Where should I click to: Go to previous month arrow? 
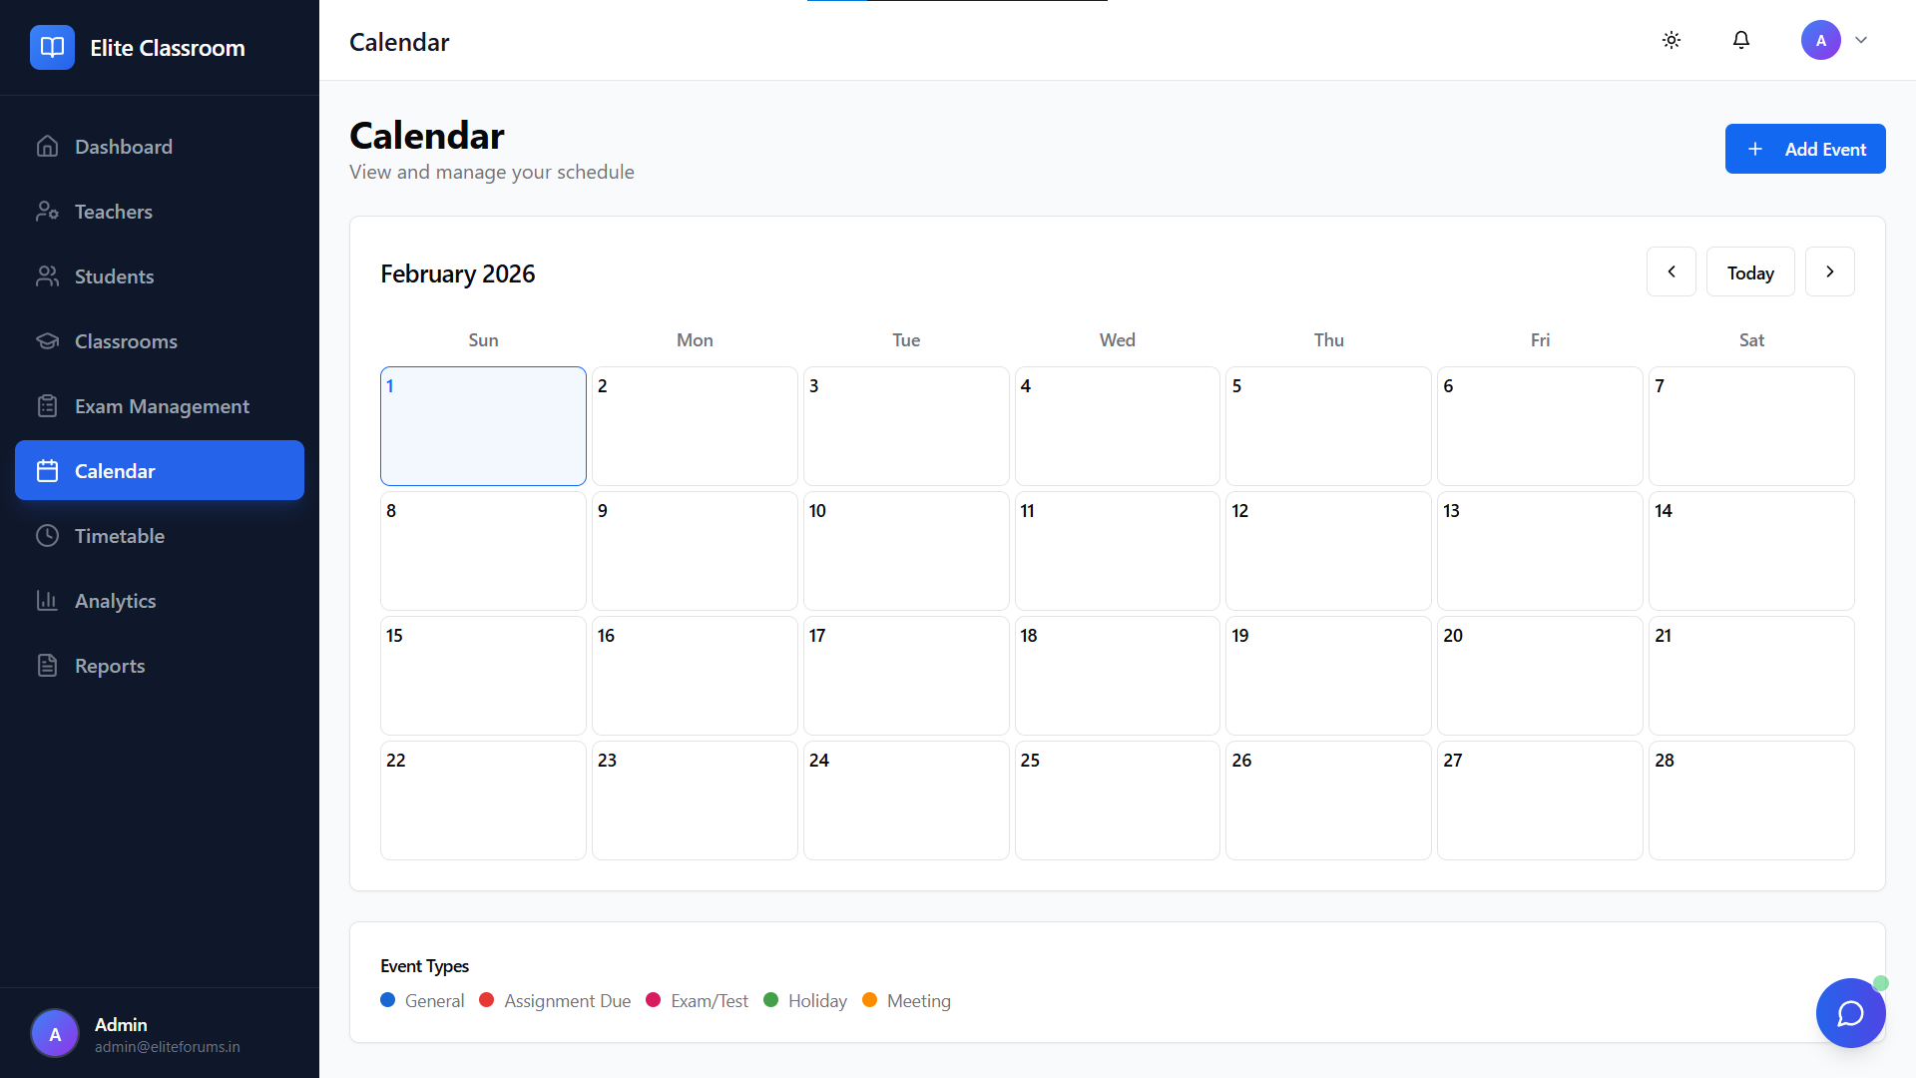coord(1672,271)
